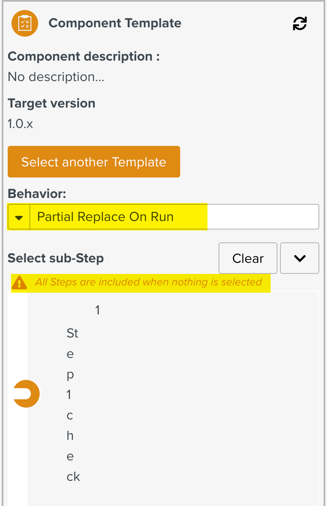Click the All Steps included warning message
Viewport: 327px width, 506px height.
click(148, 282)
